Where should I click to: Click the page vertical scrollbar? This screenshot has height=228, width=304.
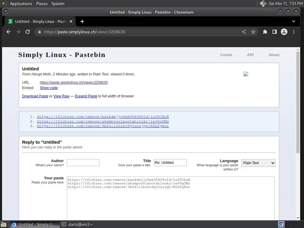click(x=298, y=102)
